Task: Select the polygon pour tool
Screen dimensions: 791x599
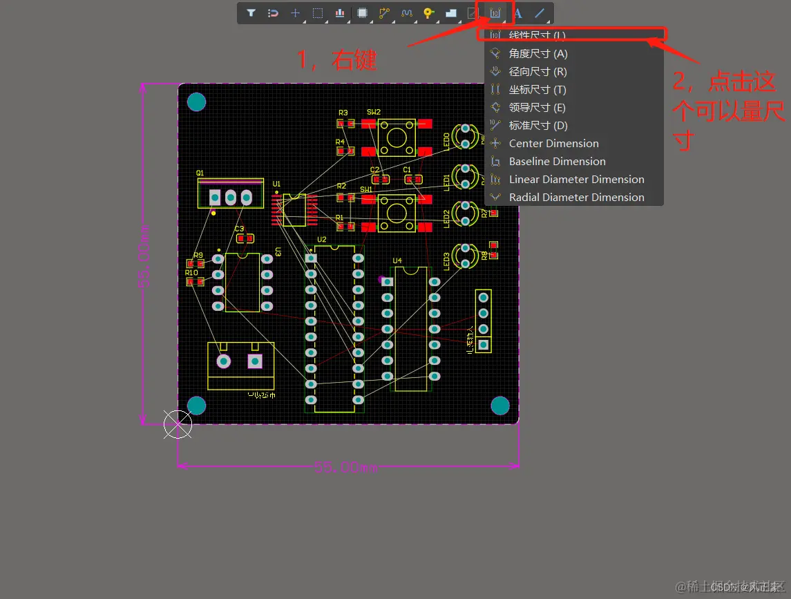Action: click(x=451, y=13)
